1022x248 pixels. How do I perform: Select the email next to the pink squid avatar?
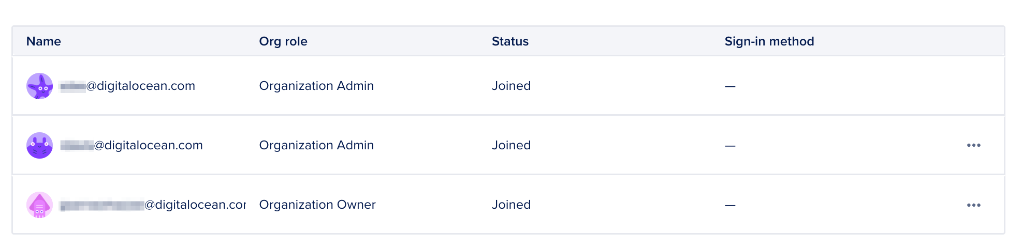153,205
